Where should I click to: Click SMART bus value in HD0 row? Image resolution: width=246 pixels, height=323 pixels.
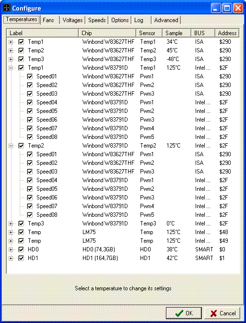pyautogui.click(x=204, y=249)
